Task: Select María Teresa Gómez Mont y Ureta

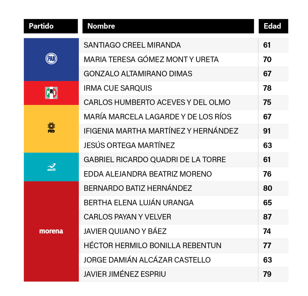Action: coord(151,59)
